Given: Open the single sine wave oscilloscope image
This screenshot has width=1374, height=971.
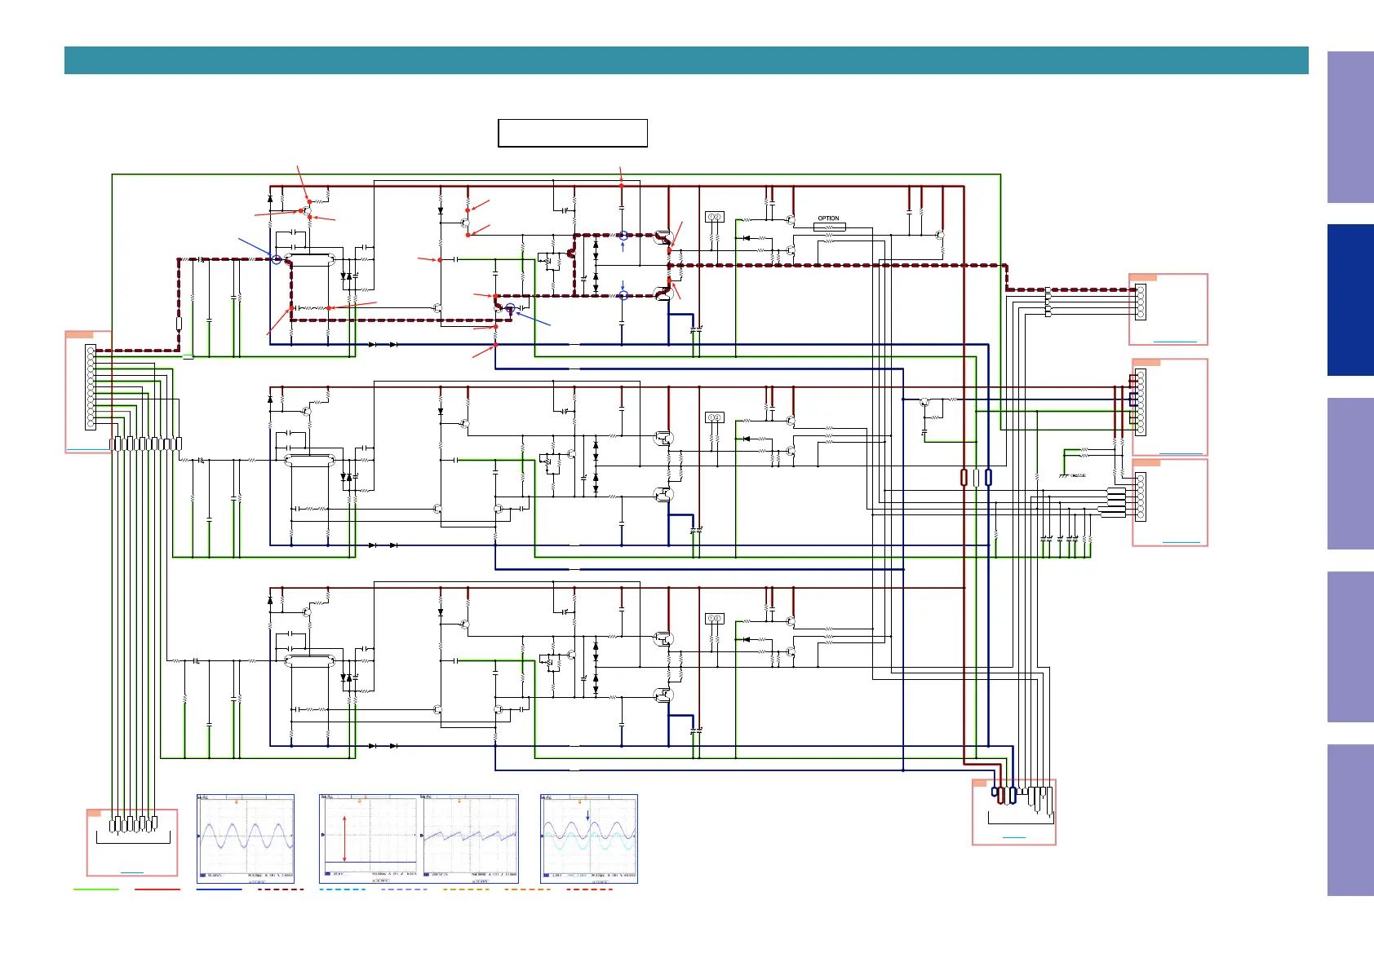Looking at the screenshot, I should click(x=246, y=839).
